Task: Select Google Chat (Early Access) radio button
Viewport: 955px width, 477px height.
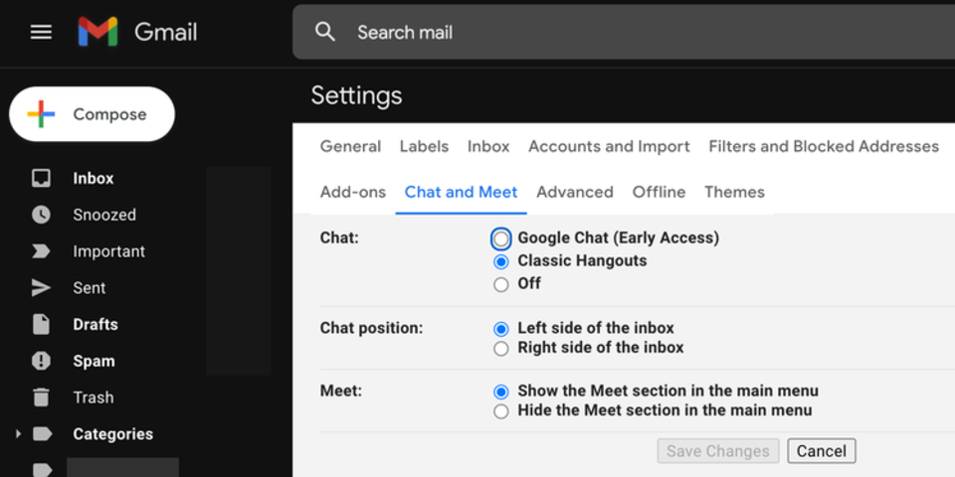Action: 500,239
